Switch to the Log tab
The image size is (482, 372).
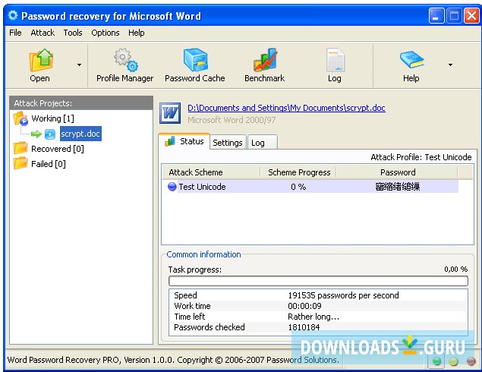click(x=262, y=143)
